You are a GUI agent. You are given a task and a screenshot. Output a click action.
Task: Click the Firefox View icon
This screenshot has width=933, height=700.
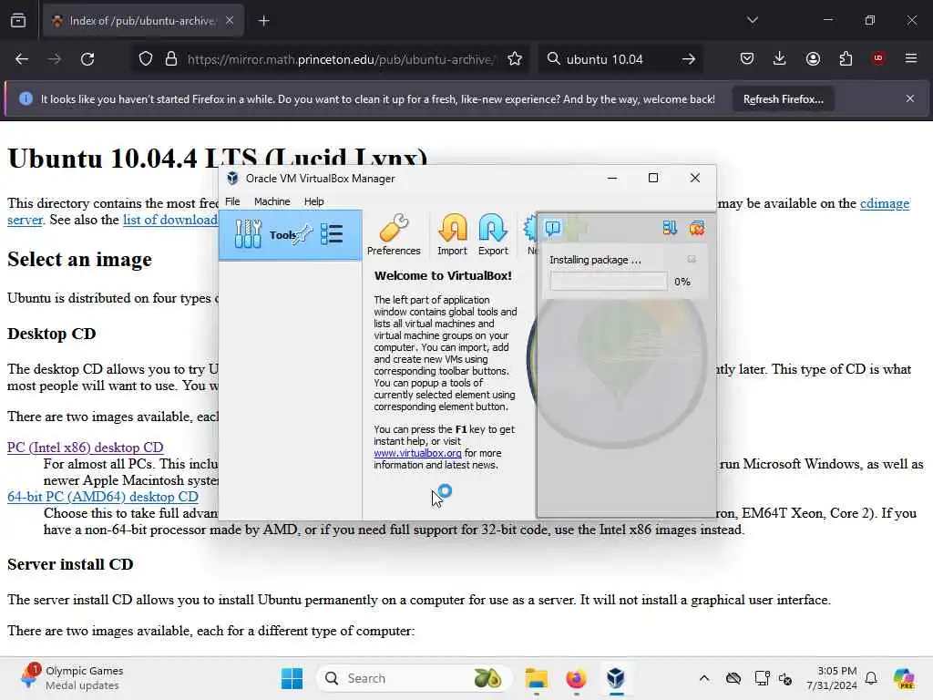[x=18, y=21]
